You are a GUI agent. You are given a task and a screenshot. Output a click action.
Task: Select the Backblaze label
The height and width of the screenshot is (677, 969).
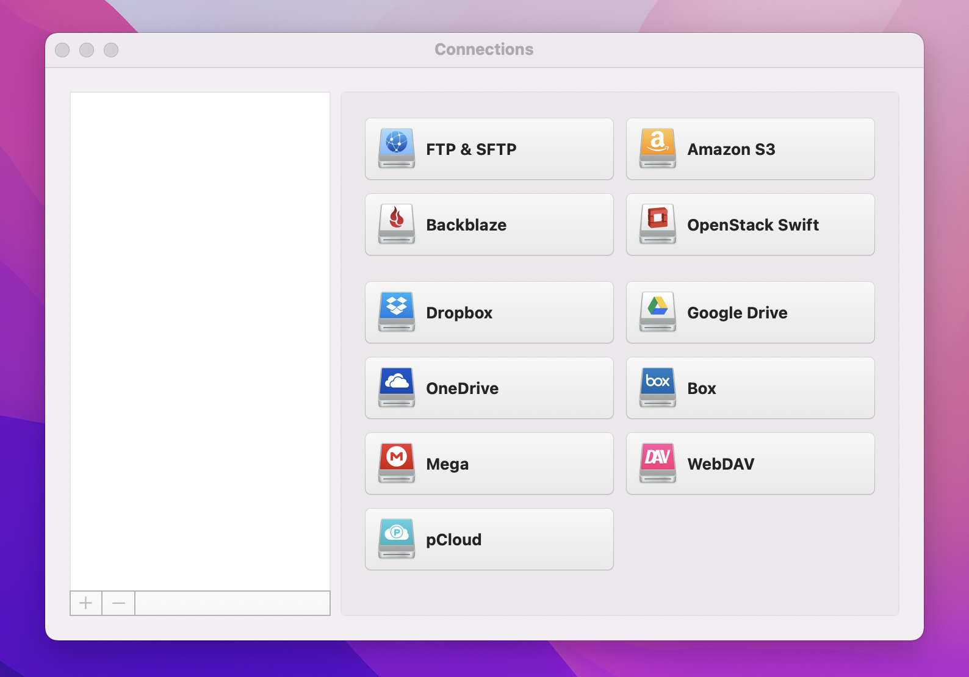click(466, 225)
